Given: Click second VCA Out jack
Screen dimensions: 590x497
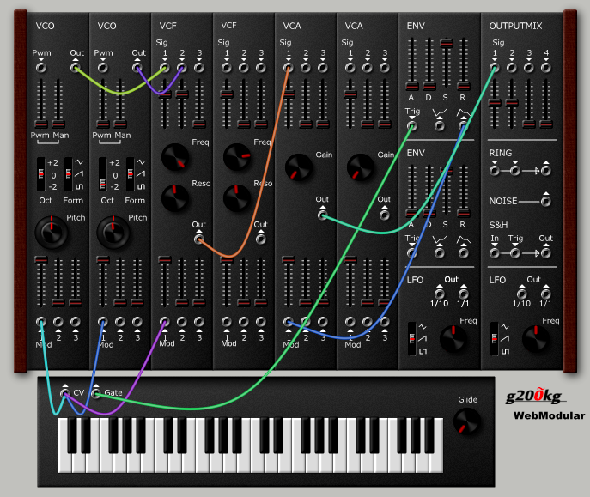Looking at the screenshot, I should coord(384,215).
